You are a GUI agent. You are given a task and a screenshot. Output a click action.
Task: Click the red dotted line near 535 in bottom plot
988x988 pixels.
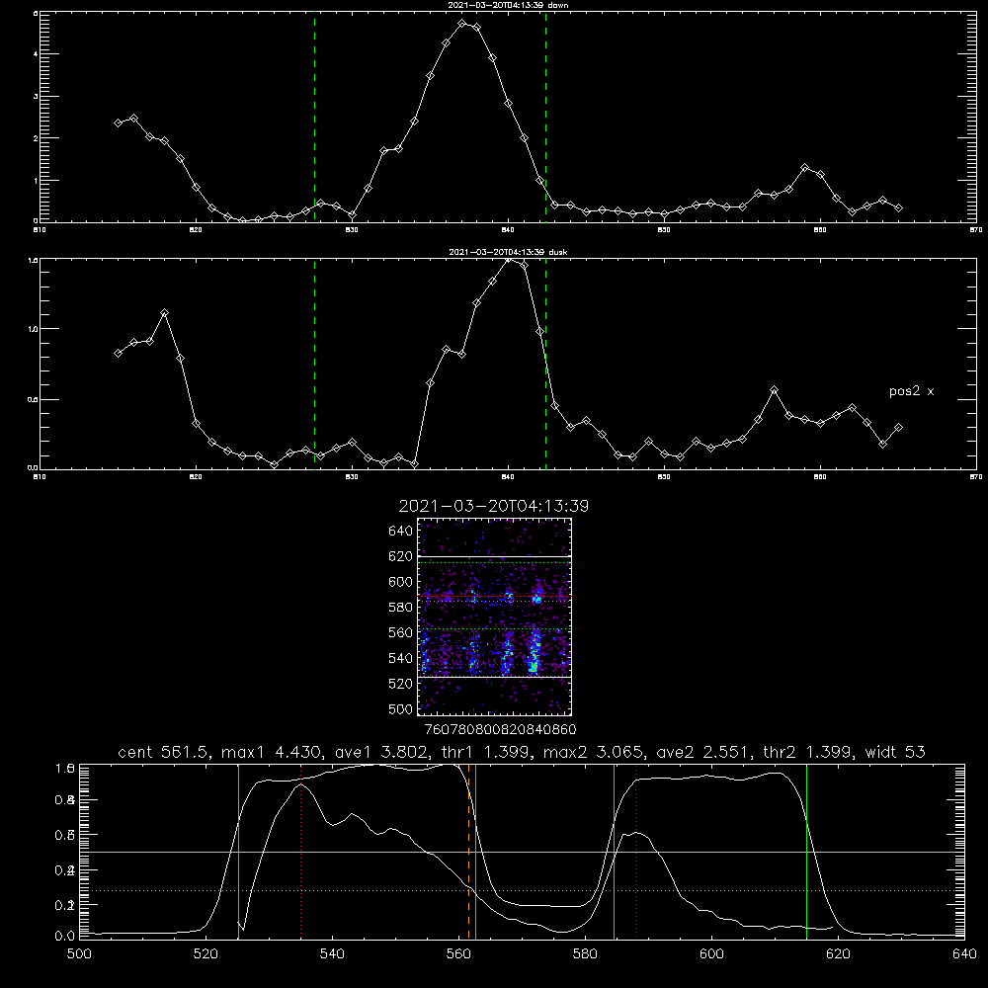pos(301,852)
